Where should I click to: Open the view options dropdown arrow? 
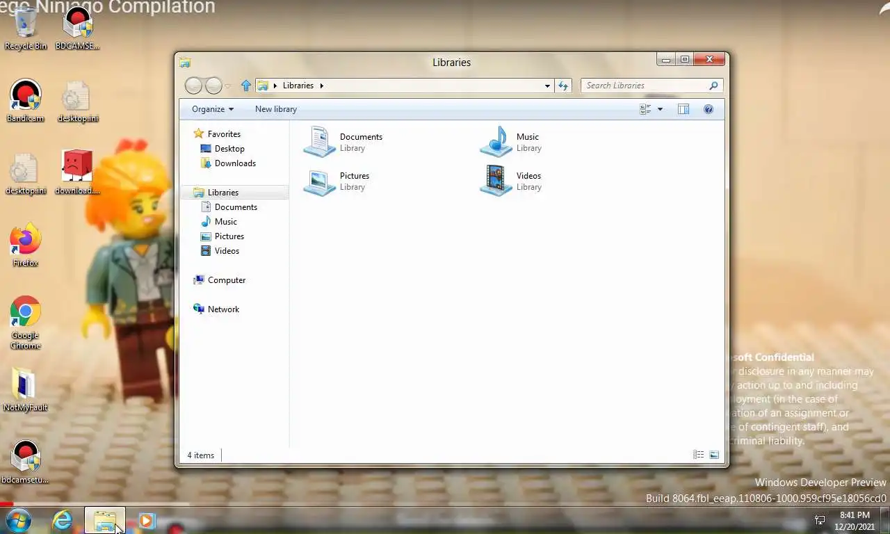(660, 109)
